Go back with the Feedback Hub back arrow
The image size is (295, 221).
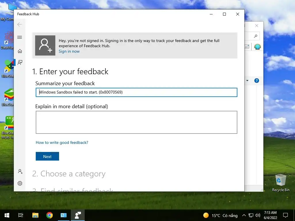click(20, 24)
